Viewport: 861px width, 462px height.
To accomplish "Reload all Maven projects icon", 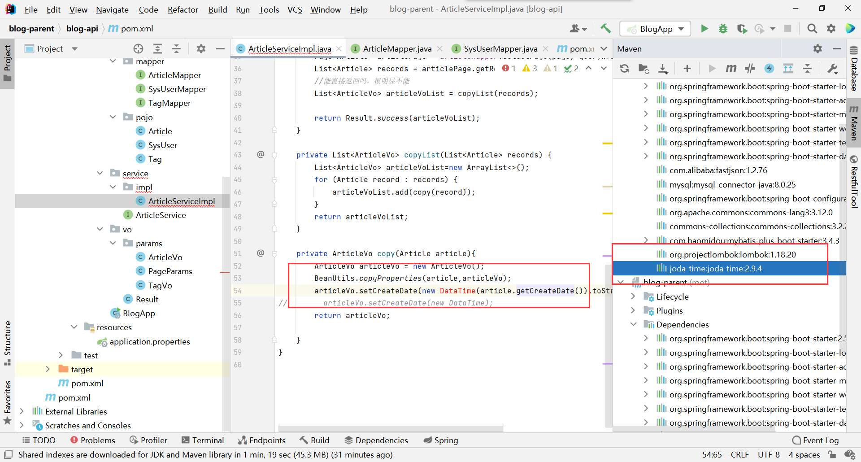I will 624,68.
